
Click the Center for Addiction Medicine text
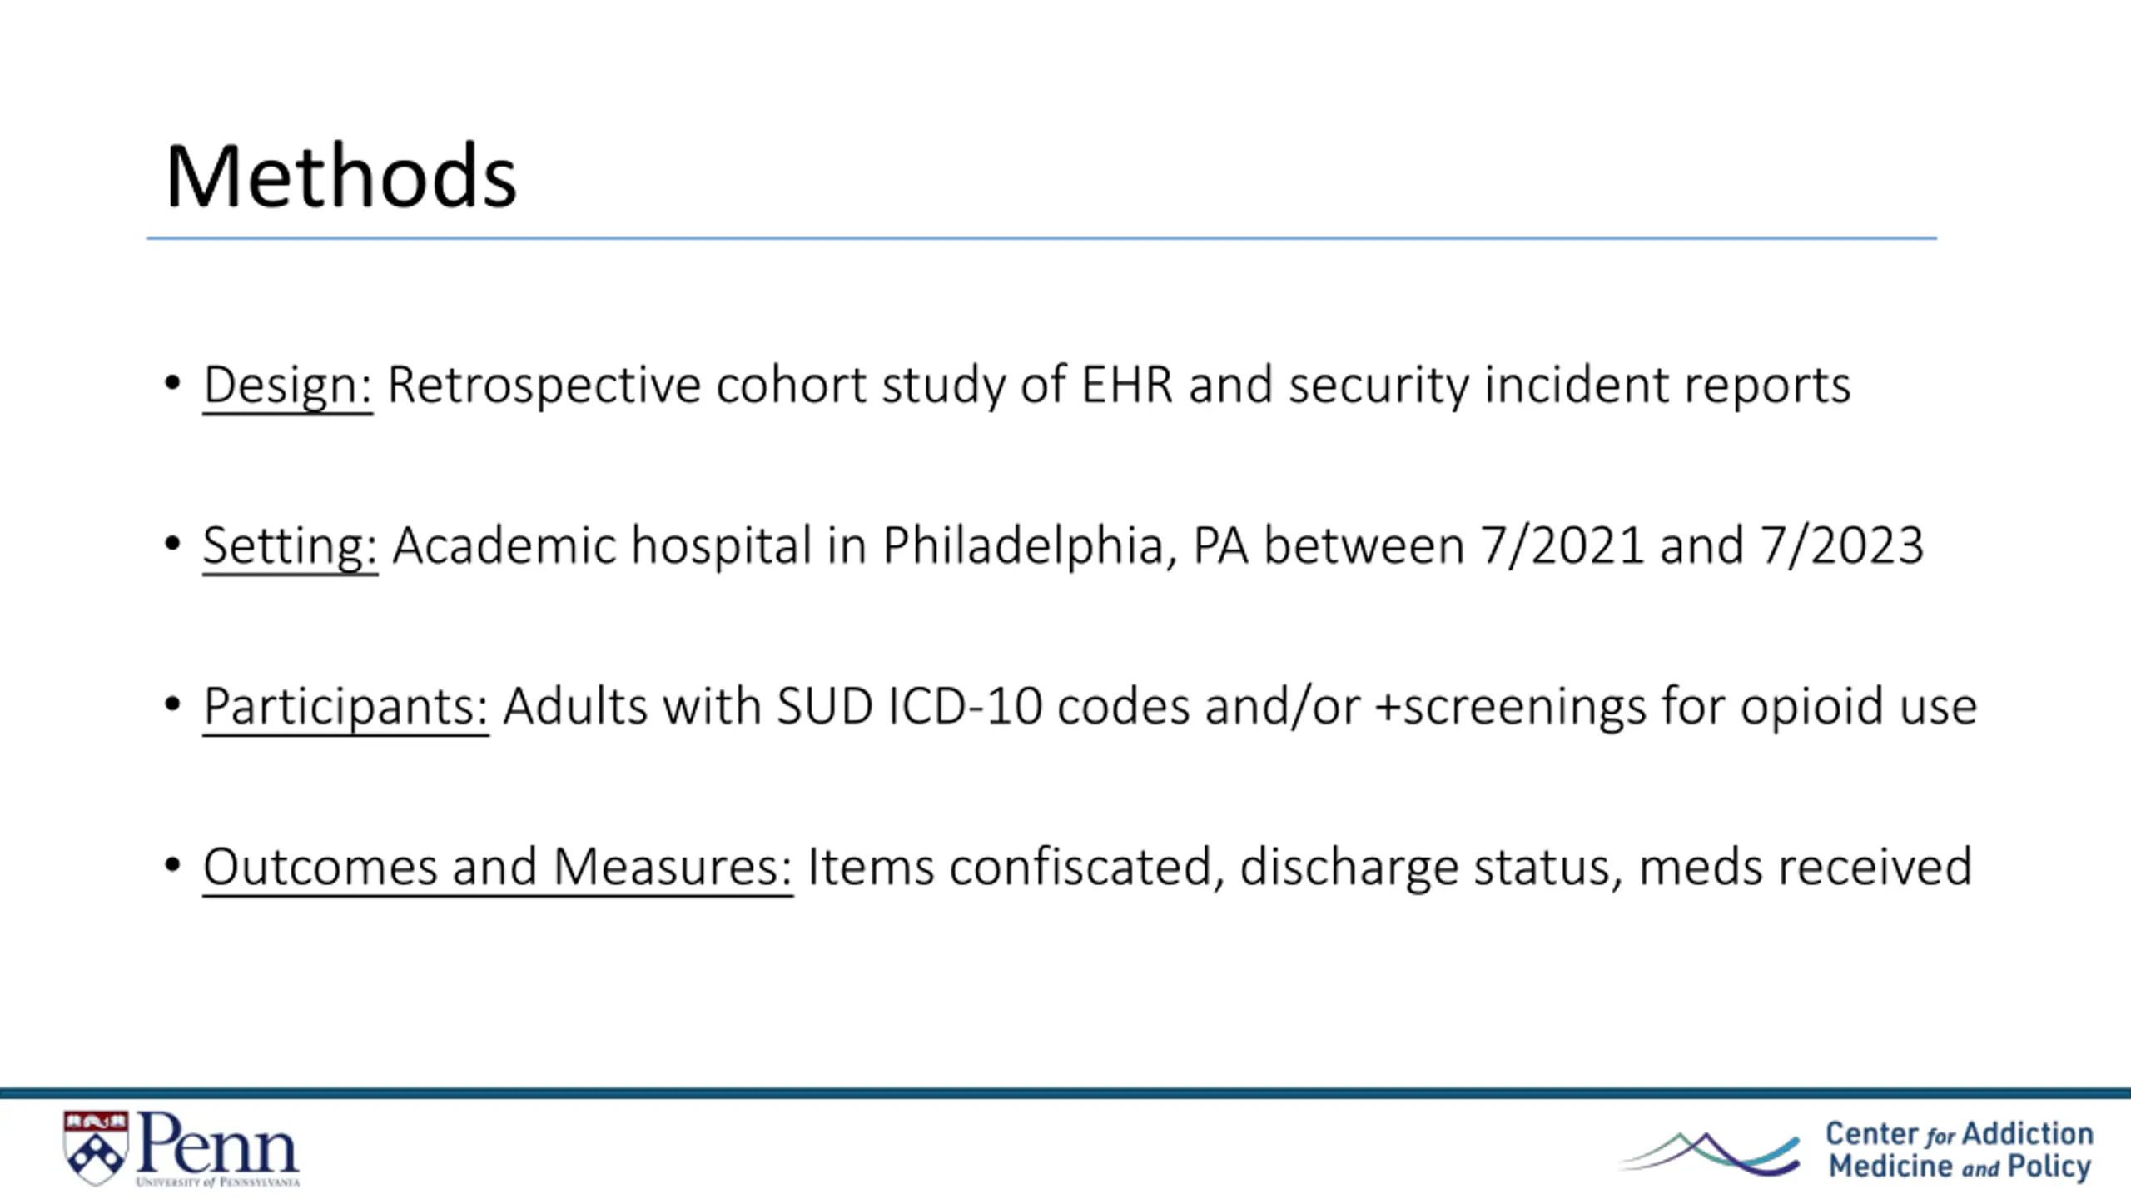click(1959, 1150)
